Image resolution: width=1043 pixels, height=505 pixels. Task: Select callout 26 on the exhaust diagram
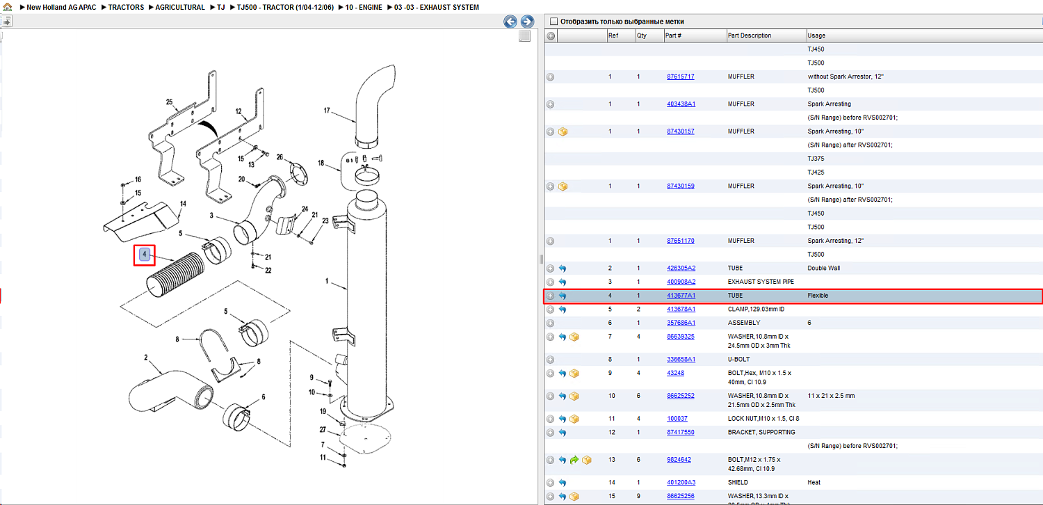pyautogui.click(x=280, y=157)
